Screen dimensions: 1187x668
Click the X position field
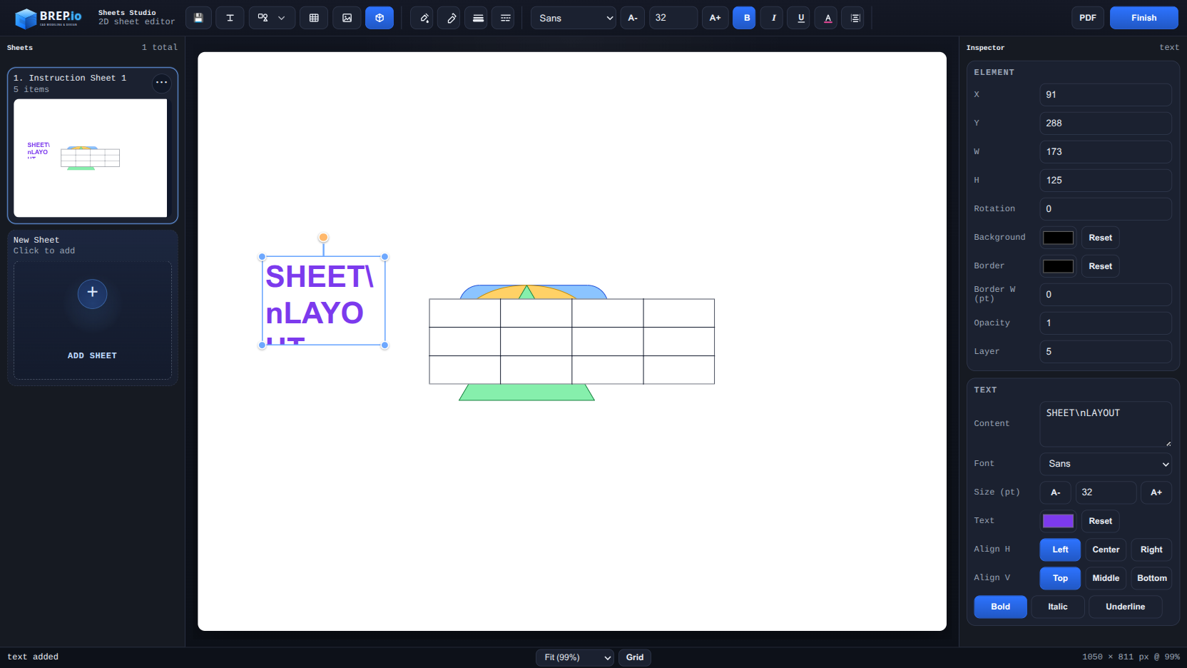coord(1105,95)
